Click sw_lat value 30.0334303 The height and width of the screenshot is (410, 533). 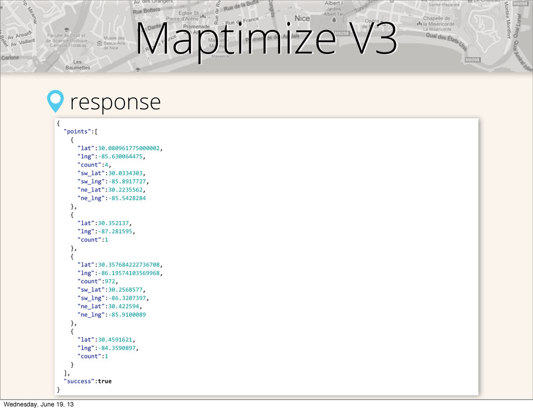pos(125,173)
